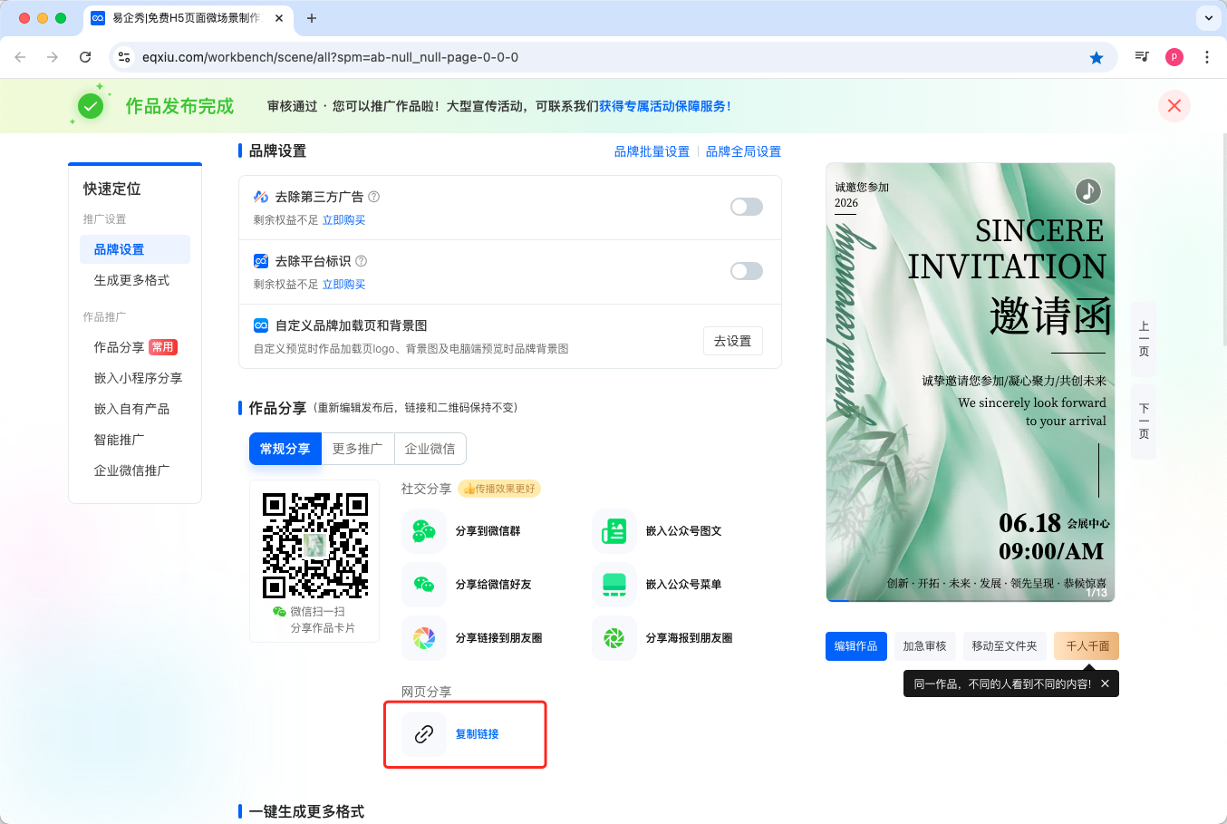Viewport: 1227px width, 824px height.
Task: Enable the remove platform logo switch
Action: [746, 271]
